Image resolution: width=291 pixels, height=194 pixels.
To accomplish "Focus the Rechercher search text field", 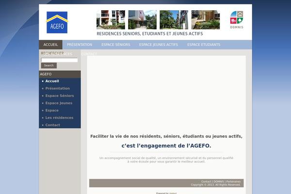I will (59, 60).
